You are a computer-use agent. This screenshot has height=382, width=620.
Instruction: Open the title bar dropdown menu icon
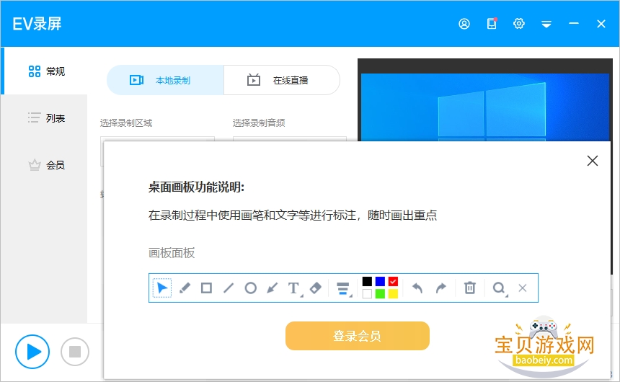click(x=546, y=25)
